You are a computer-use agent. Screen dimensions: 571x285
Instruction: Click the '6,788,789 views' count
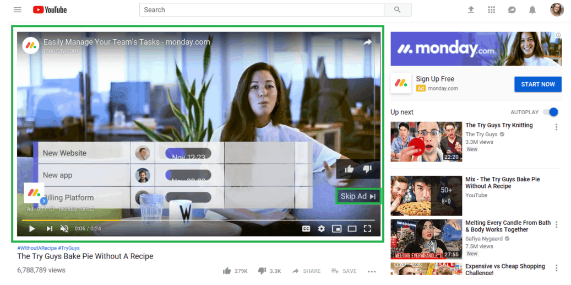41,271
